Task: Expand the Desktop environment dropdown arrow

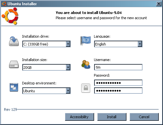Action: pos(68,91)
